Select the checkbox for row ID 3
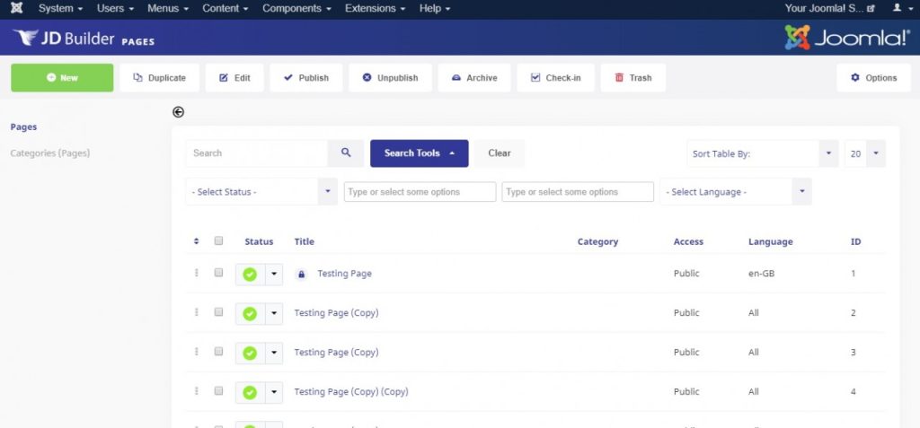This screenshot has width=920, height=428. (x=219, y=351)
